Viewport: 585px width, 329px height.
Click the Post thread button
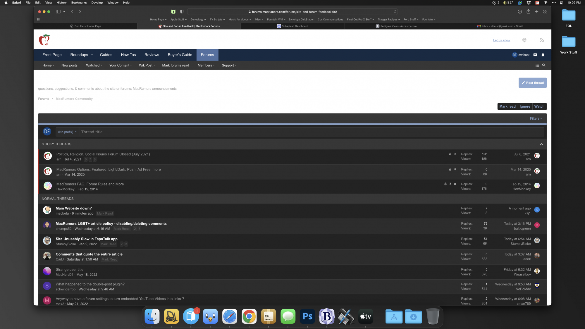[532, 83]
